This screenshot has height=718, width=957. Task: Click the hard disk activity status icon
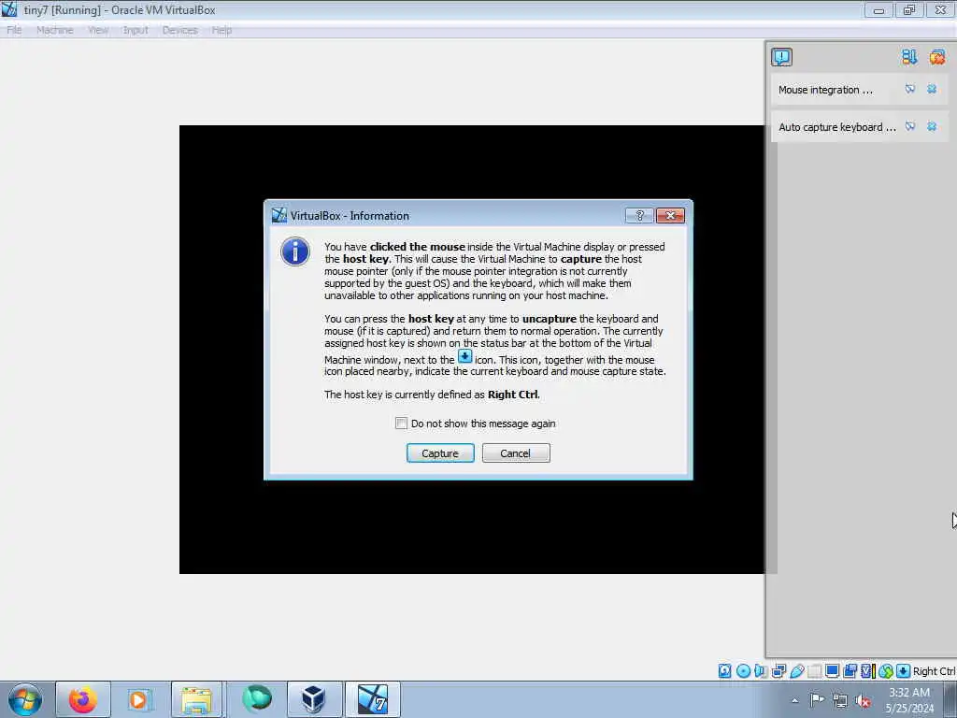724,671
